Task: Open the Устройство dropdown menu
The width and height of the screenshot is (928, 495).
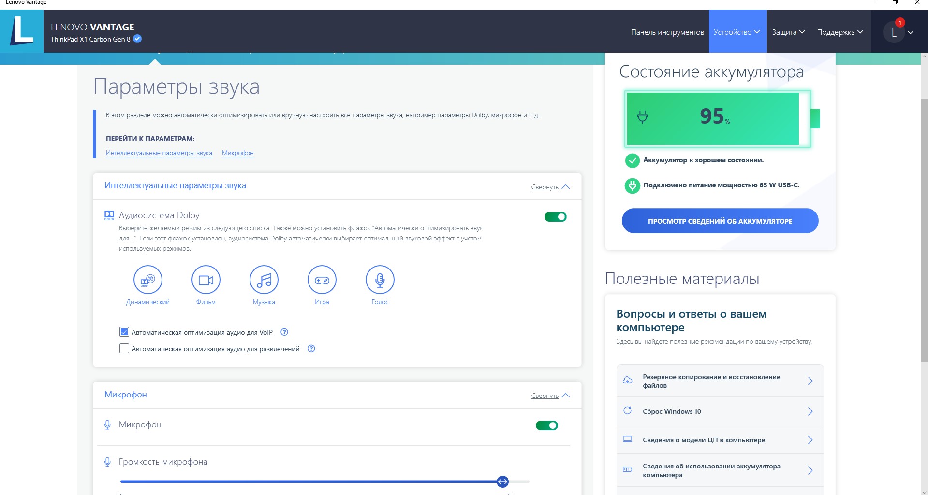Action: (737, 32)
